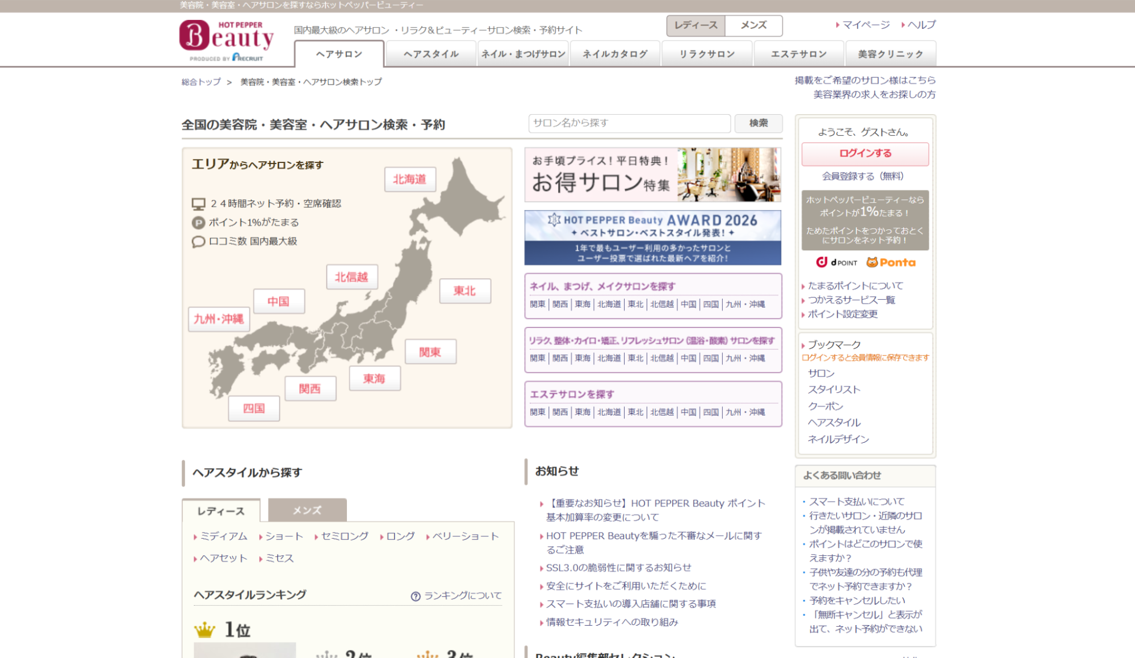Switch hairstyle section to メンズ tab
The image size is (1135, 658).
coord(307,510)
